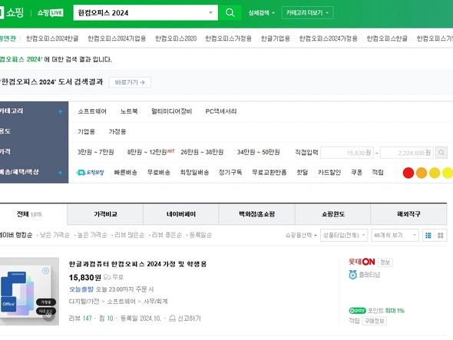Screen dimensions: 453x340
Task: Select the 도착보장 delivery filter
Action: point(90,173)
